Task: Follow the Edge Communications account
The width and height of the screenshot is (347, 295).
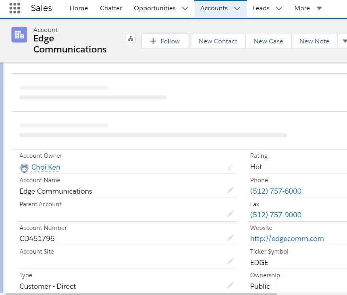Action: [165, 41]
